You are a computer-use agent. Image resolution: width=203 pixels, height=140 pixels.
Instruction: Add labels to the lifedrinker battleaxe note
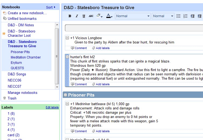101,131
